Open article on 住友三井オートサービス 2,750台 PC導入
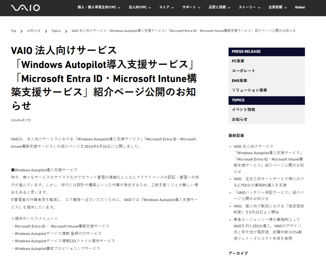This screenshot has width=326, height=259. click(269, 182)
